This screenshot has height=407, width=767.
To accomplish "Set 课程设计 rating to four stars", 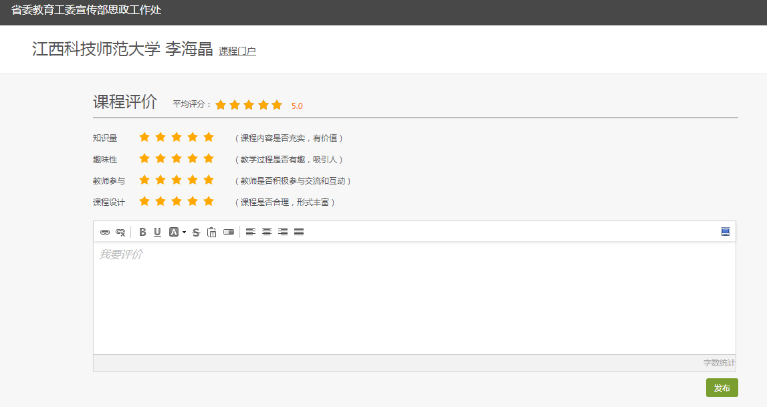I will [x=193, y=201].
